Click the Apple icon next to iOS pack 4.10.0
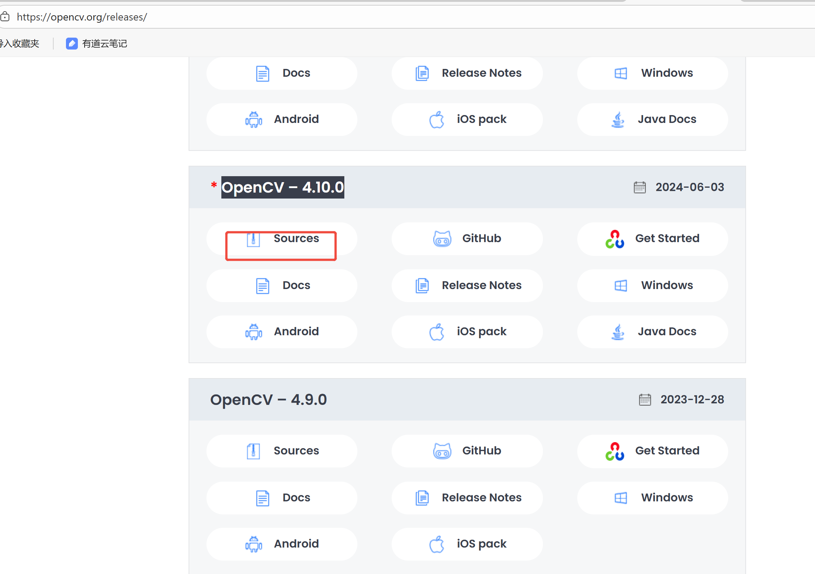The width and height of the screenshot is (815, 574). [x=436, y=332]
